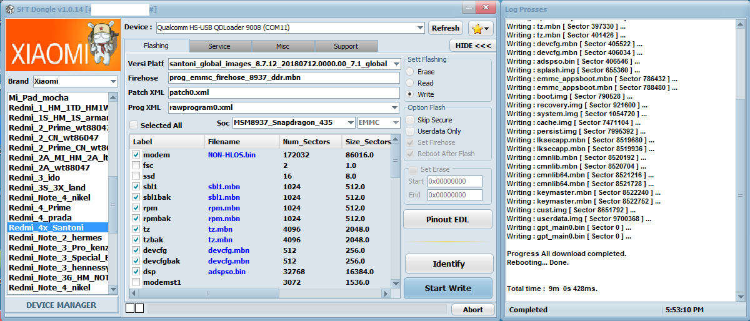Switch to the Flashing tab

(156, 46)
